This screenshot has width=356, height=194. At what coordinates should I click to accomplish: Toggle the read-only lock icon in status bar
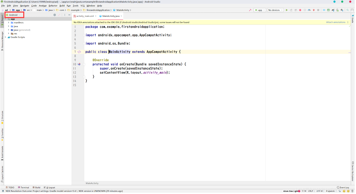point(339,191)
